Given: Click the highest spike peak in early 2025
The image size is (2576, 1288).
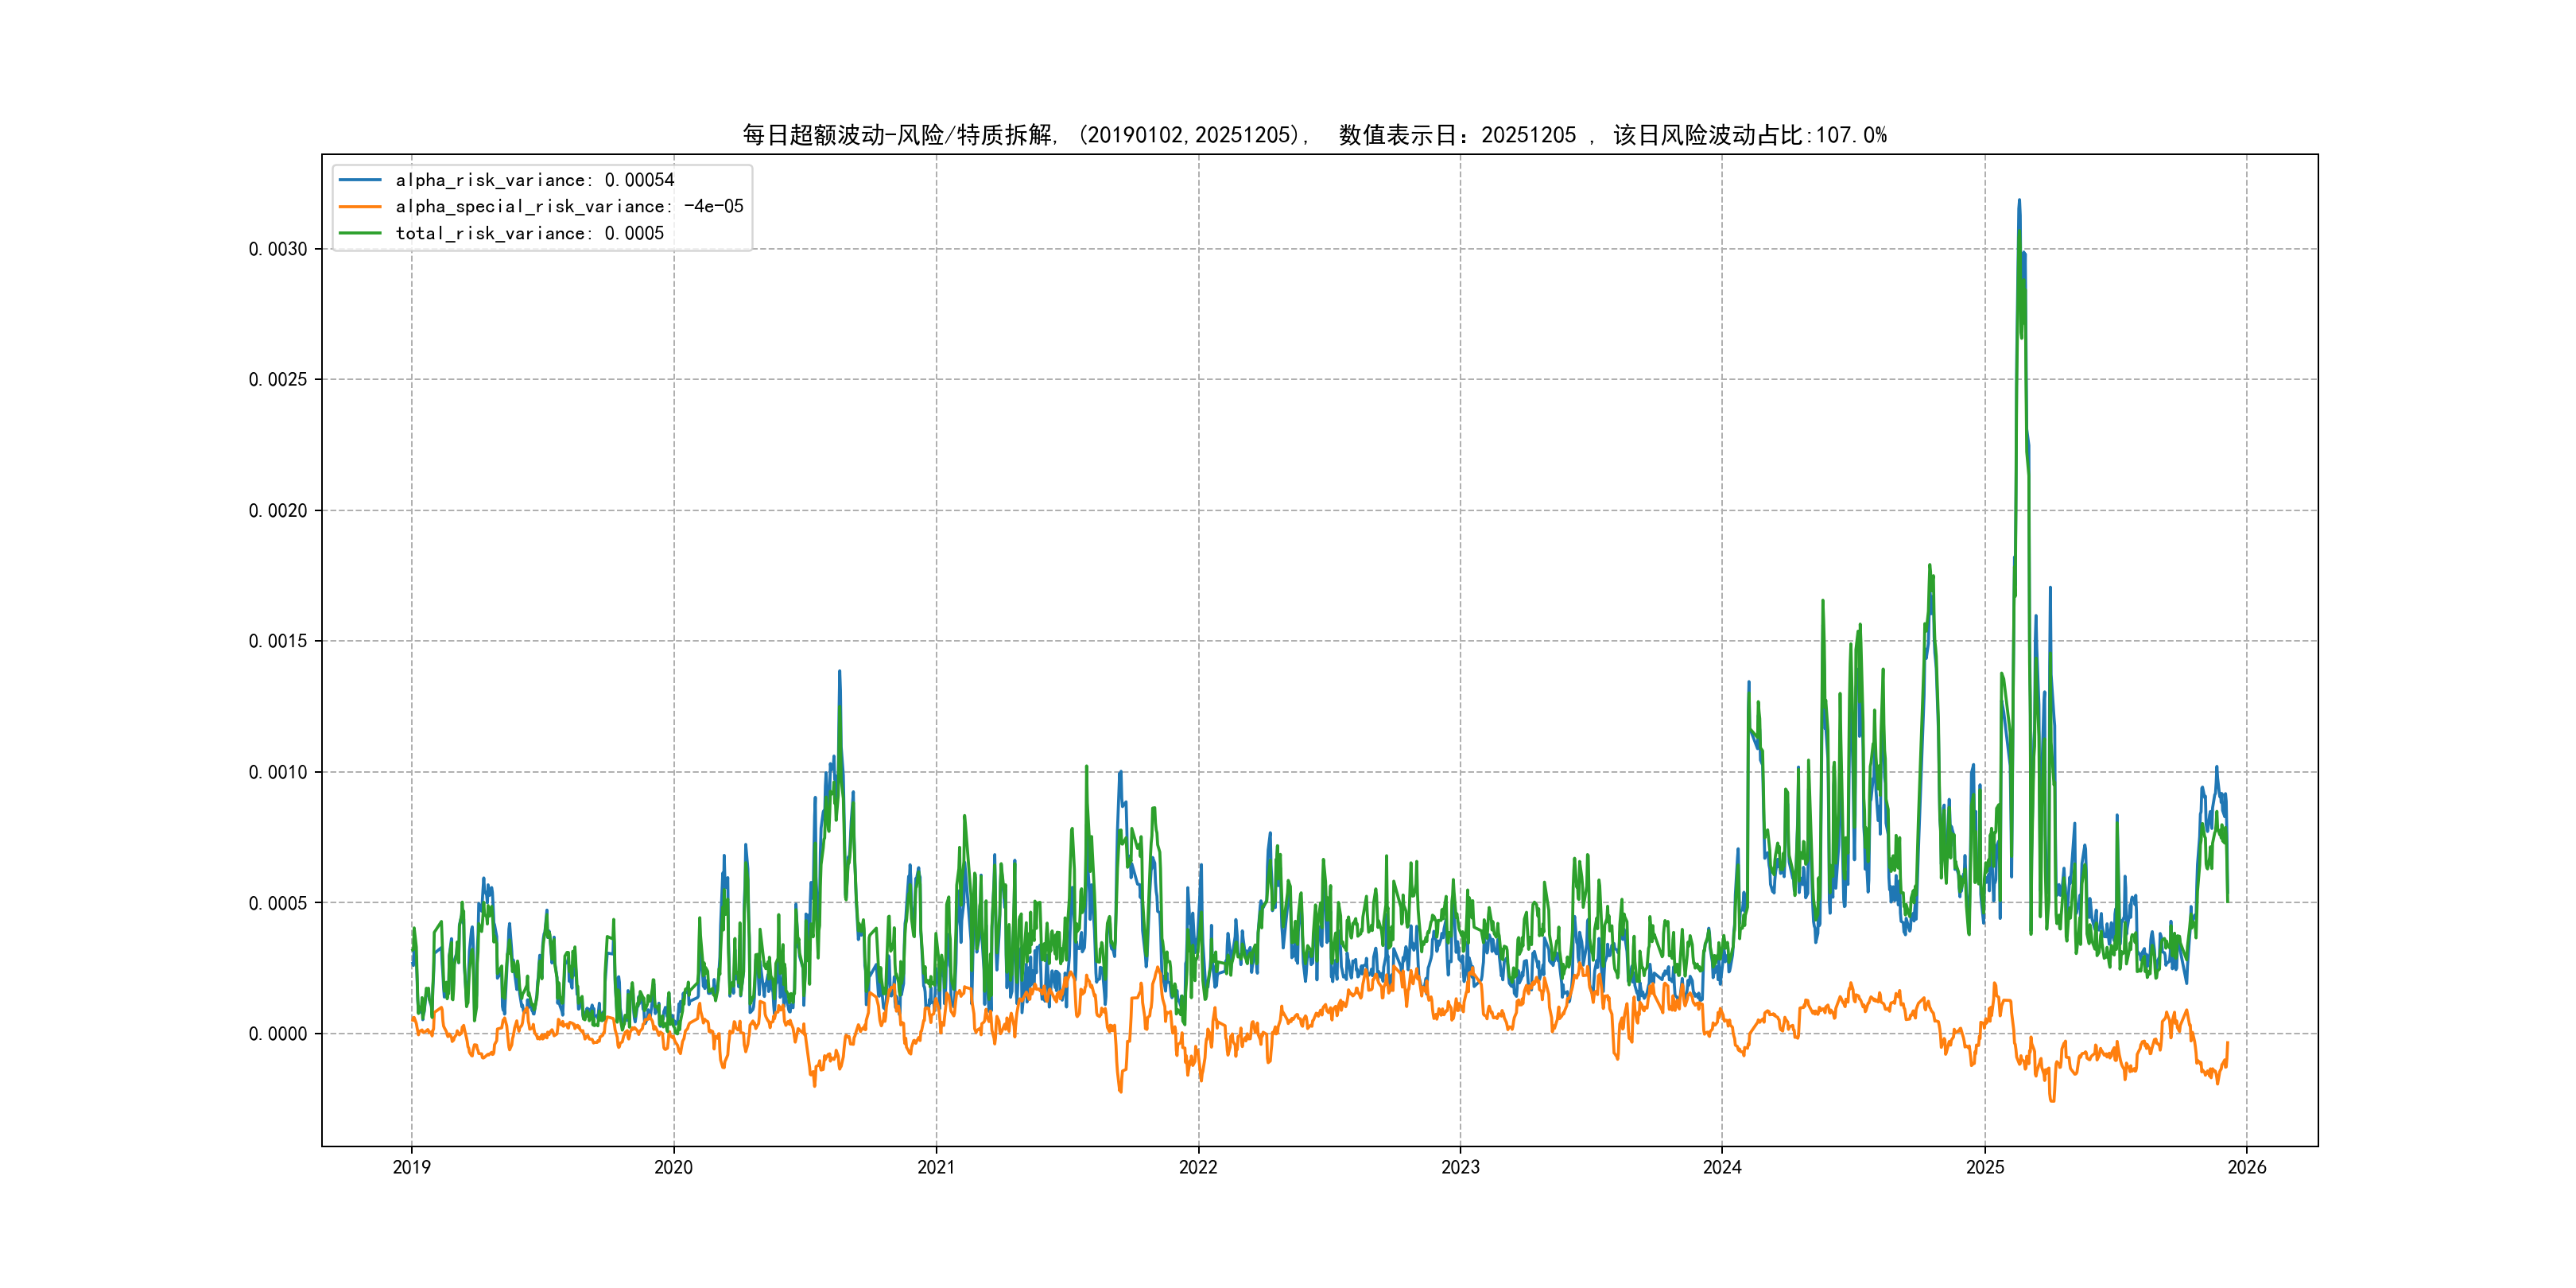Looking at the screenshot, I should [x=2019, y=202].
